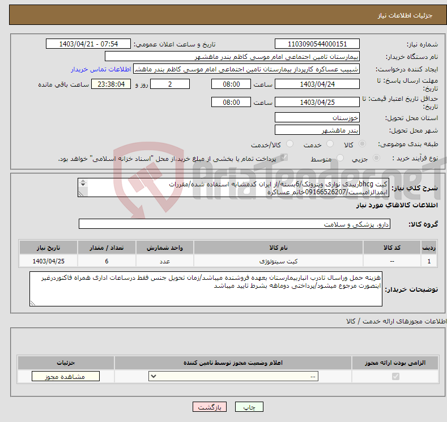Click the تاریخ نیاز column header

(x=49, y=248)
